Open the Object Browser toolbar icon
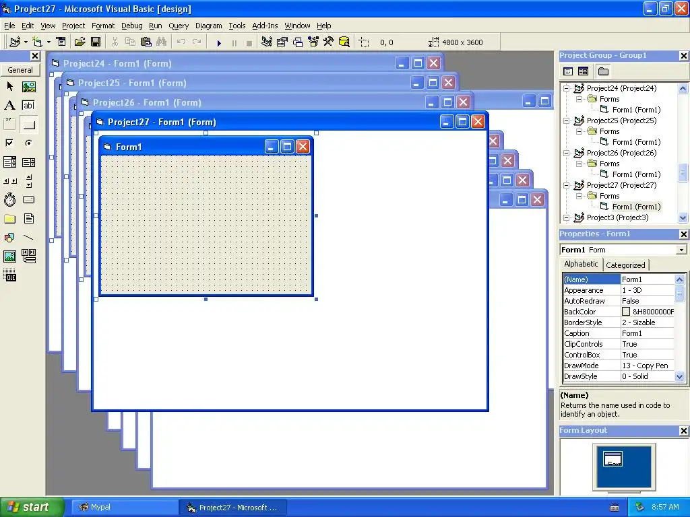This screenshot has width=690, height=517. pos(313,42)
